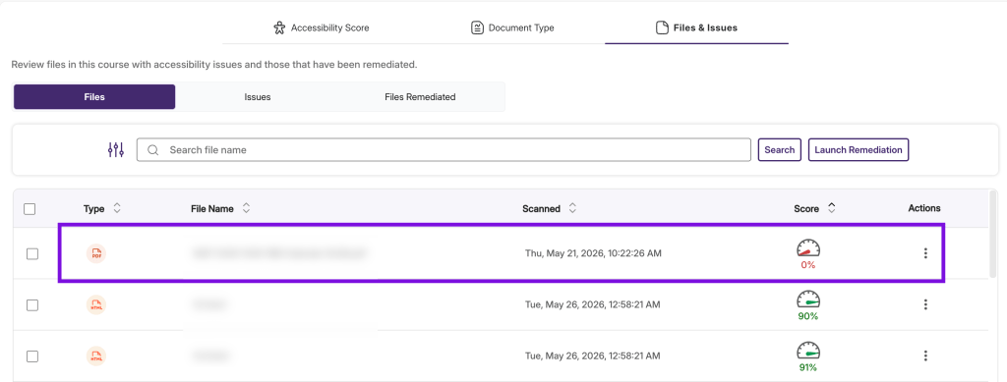Sort table by Type column
This screenshot has height=382, width=1007.
click(x=102, y=208)
